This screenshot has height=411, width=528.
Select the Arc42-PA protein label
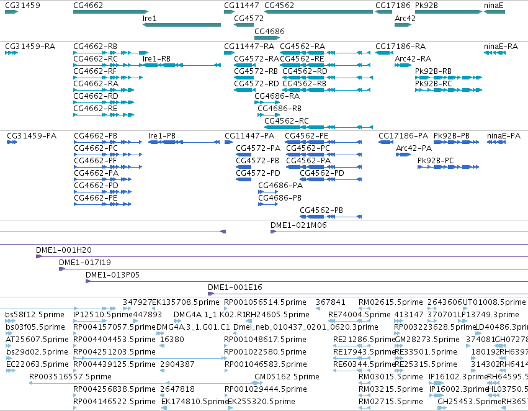point(414,148)
